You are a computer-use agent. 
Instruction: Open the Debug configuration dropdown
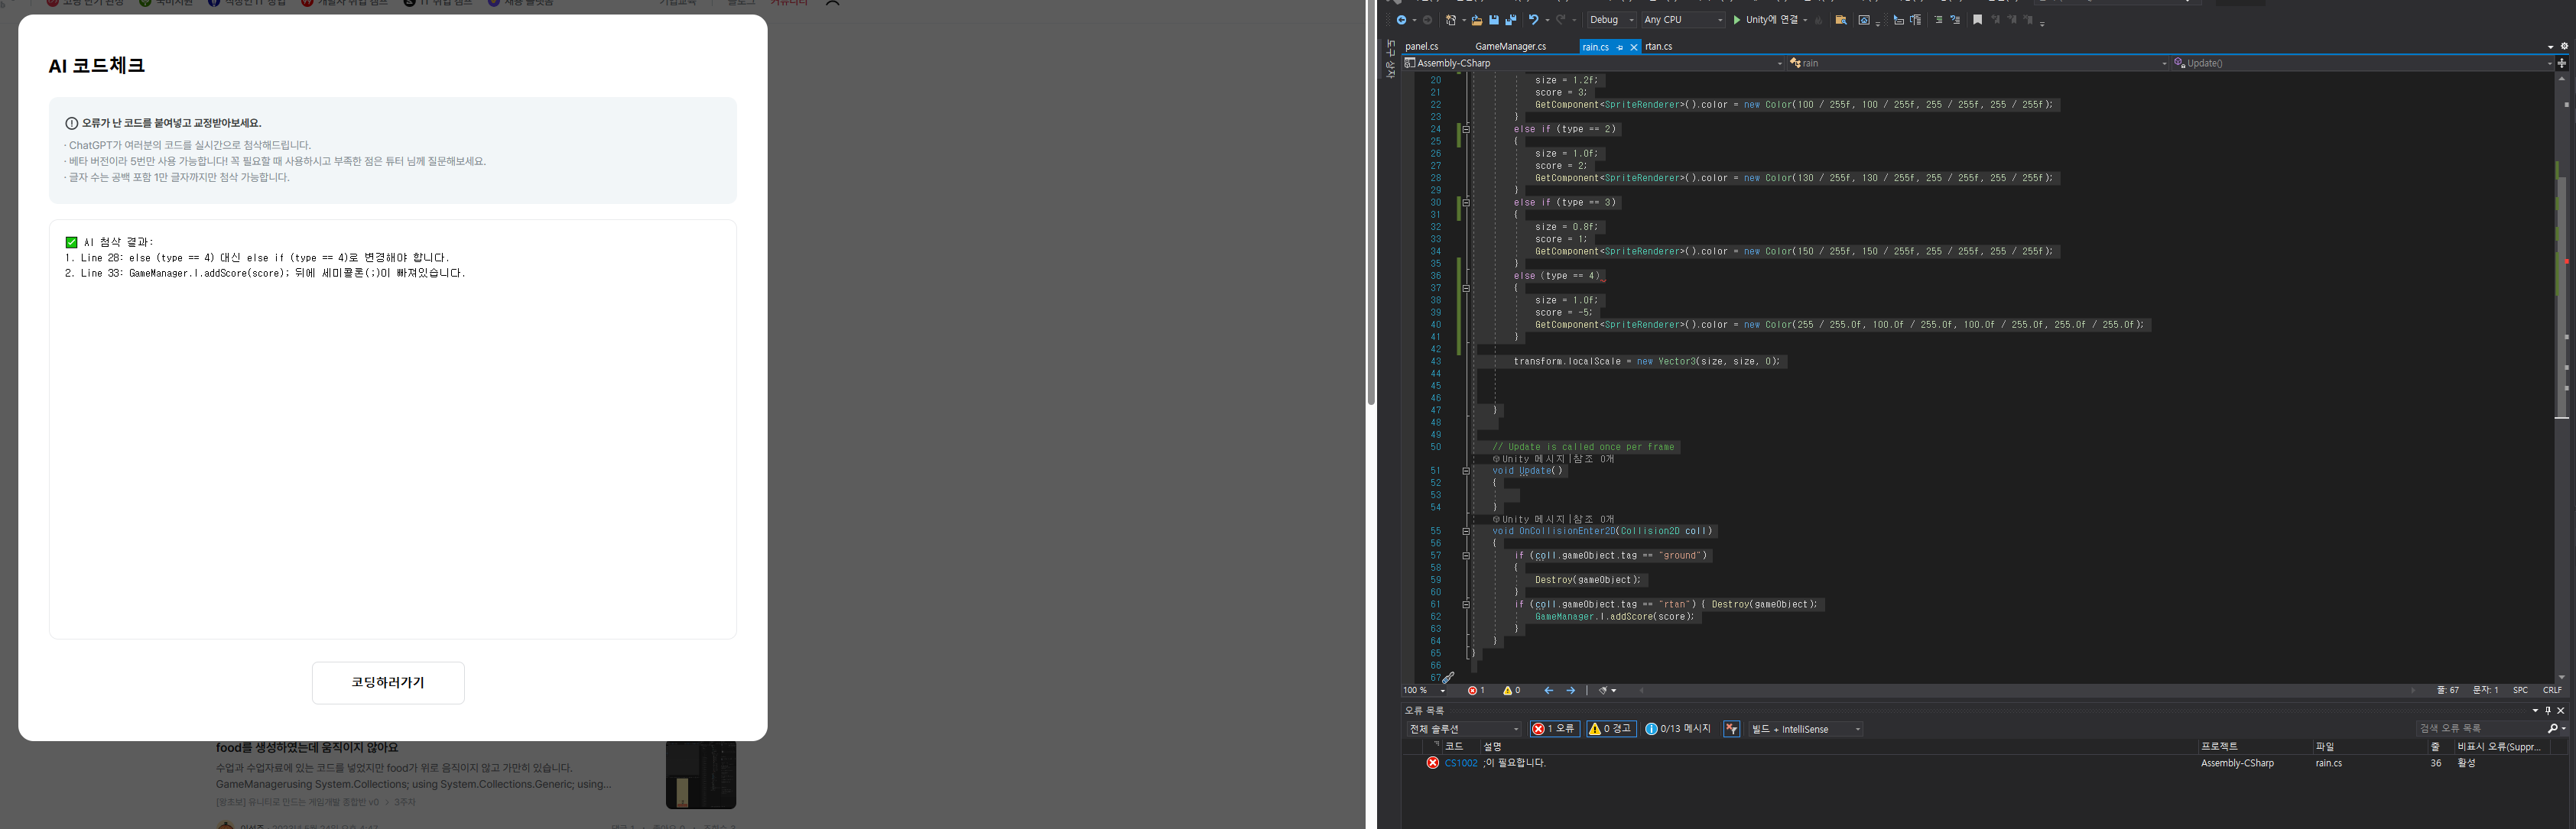[x=1611, y=20]
